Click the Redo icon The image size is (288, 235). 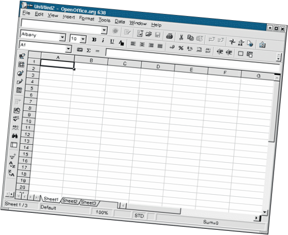tap(221, 40)
